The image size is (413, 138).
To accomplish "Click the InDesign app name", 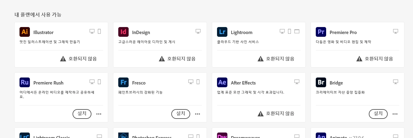I will [141, 33].
